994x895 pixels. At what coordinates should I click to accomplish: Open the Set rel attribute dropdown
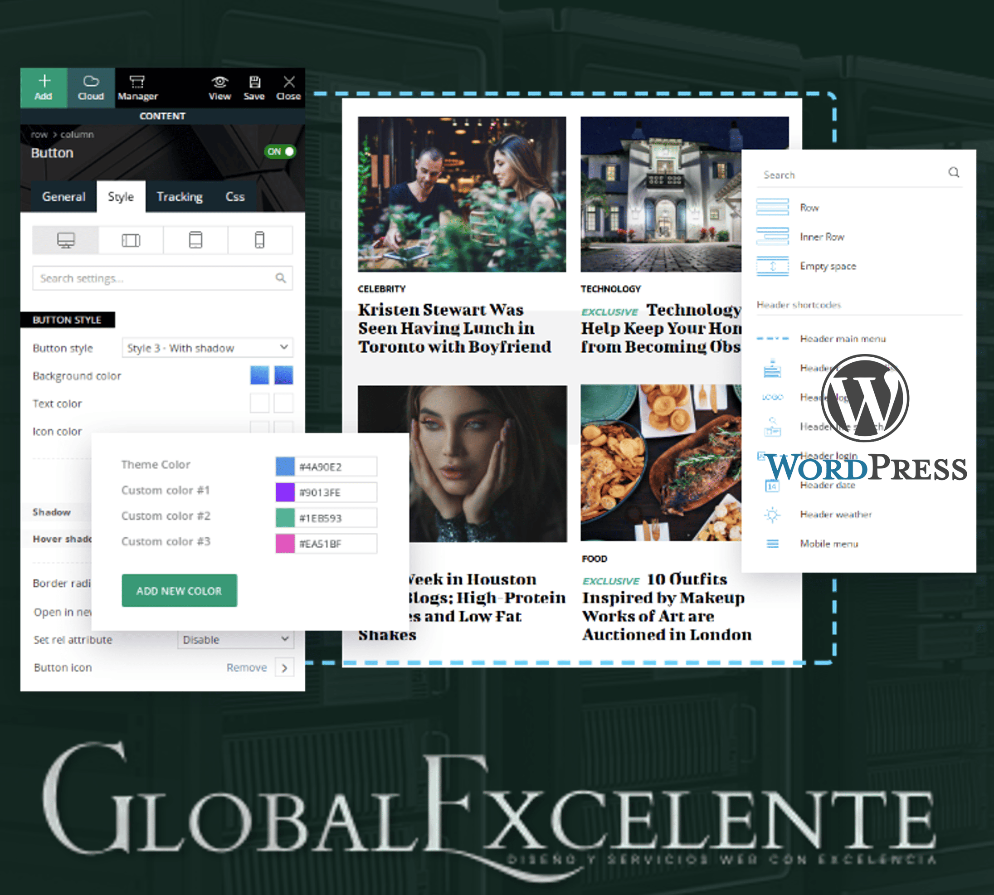[236, 639]
